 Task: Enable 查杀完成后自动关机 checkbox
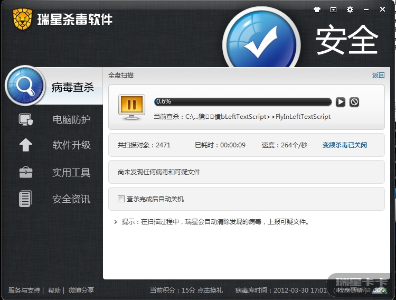[121, 199]
